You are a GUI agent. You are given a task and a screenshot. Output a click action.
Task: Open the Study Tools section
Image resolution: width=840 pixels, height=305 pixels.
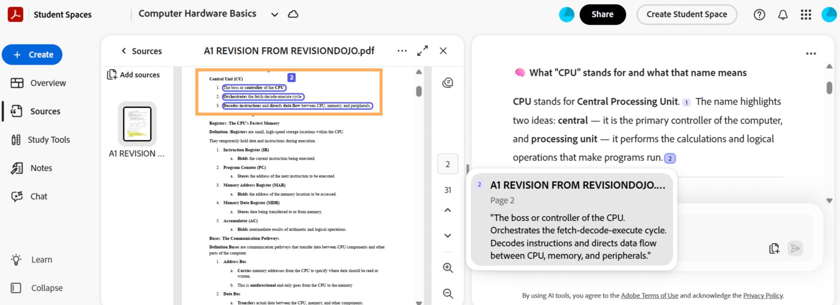[x=40, y=140]
